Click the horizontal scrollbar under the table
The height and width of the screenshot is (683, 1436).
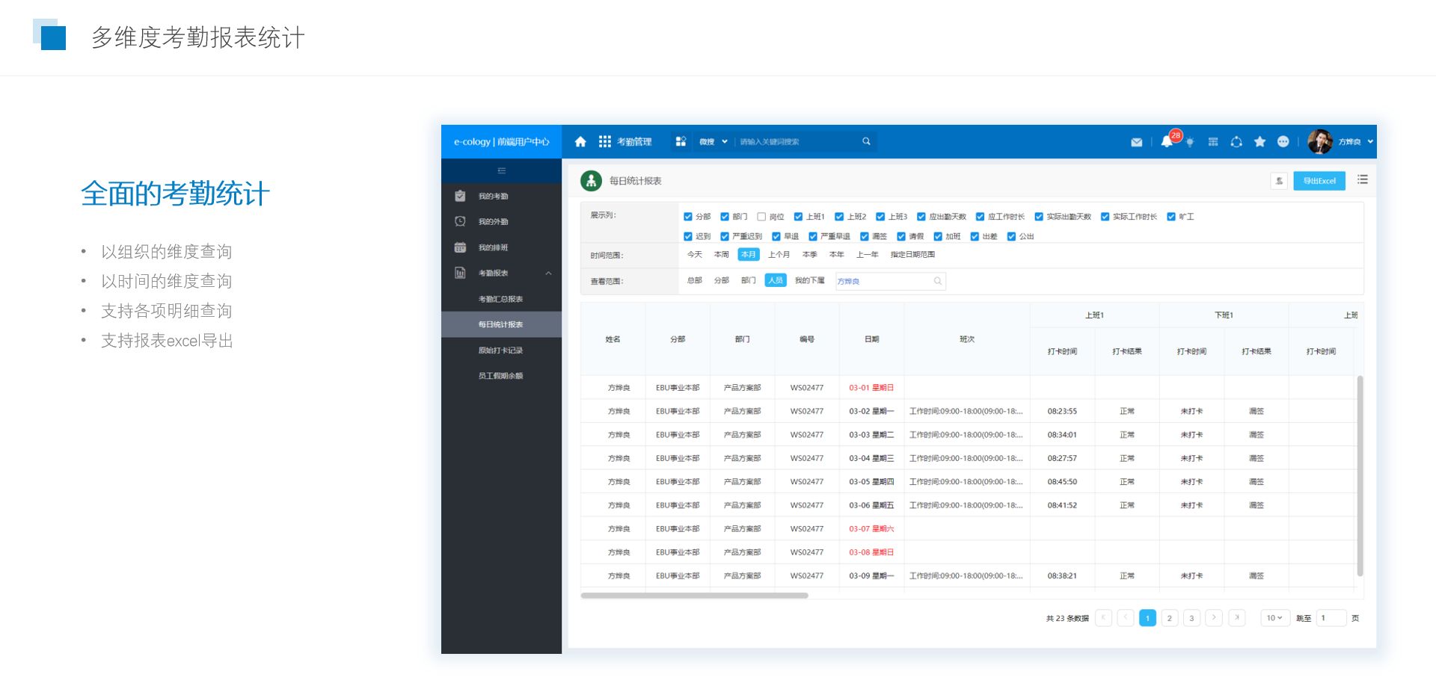[694, 596]
